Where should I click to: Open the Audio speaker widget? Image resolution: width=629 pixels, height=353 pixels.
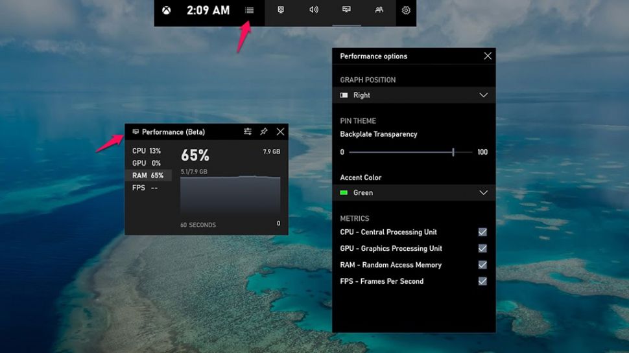coord(314,10)
